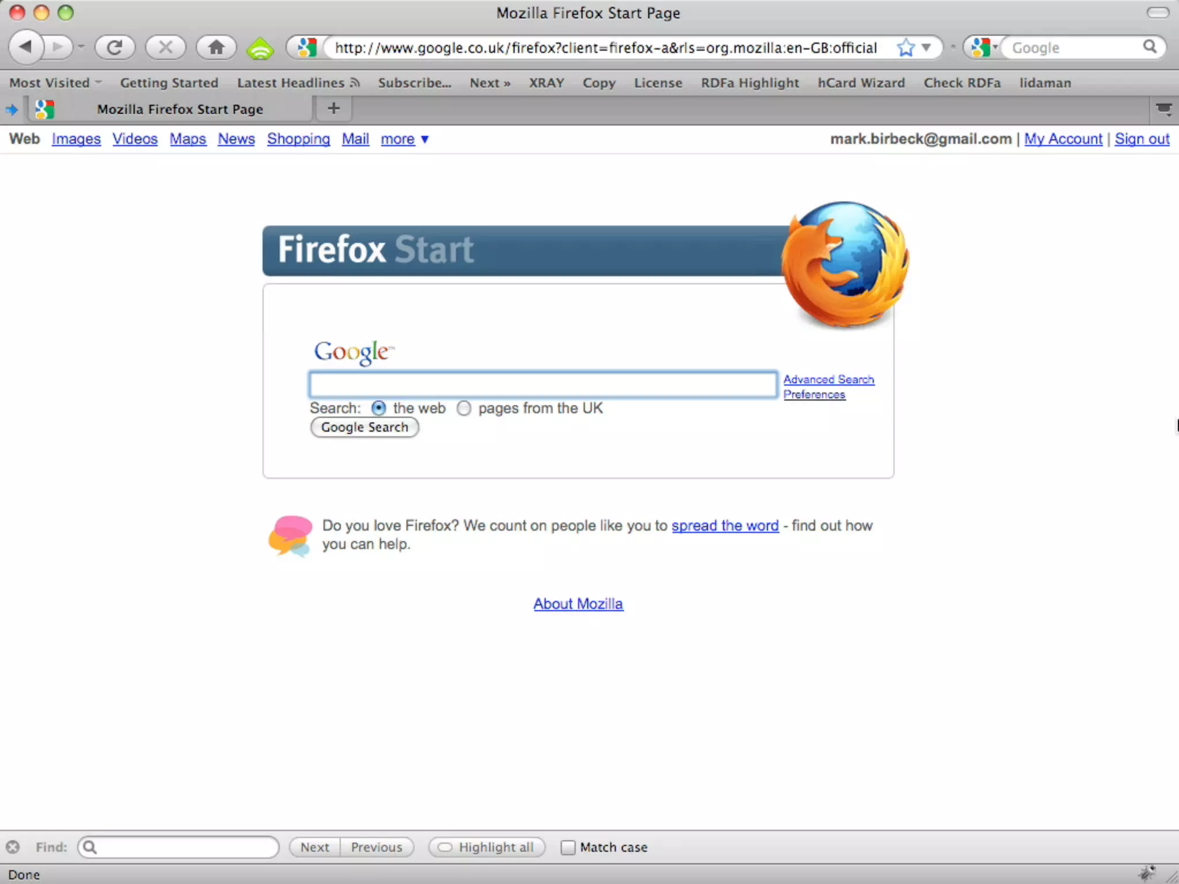Toggle the Highlight all button
This screenshot has width=1179, height=884.
(x=486, y=847)
